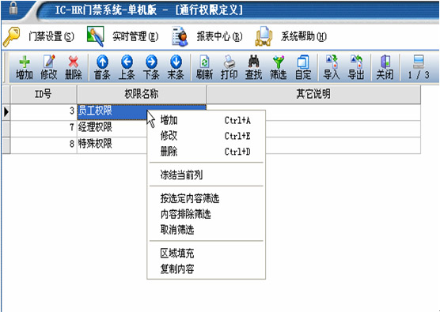This screenshot has height=312, width=440.
Task: Open the 门禁设置(S) menu
Action: point(39,36)
